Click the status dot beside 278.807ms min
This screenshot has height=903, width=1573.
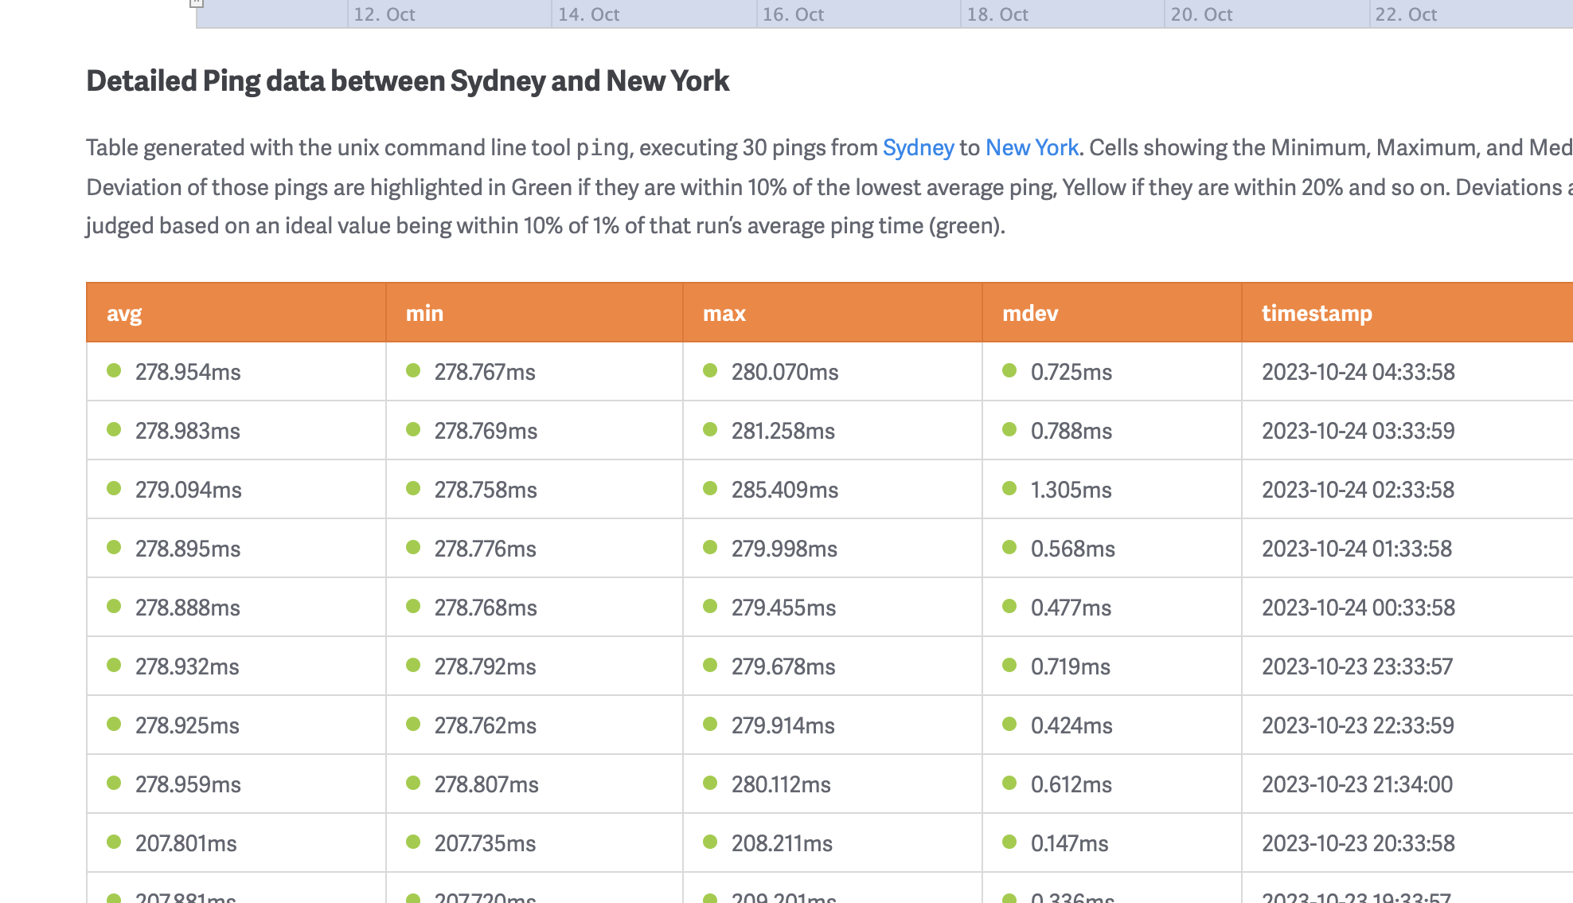coord(412,783)
